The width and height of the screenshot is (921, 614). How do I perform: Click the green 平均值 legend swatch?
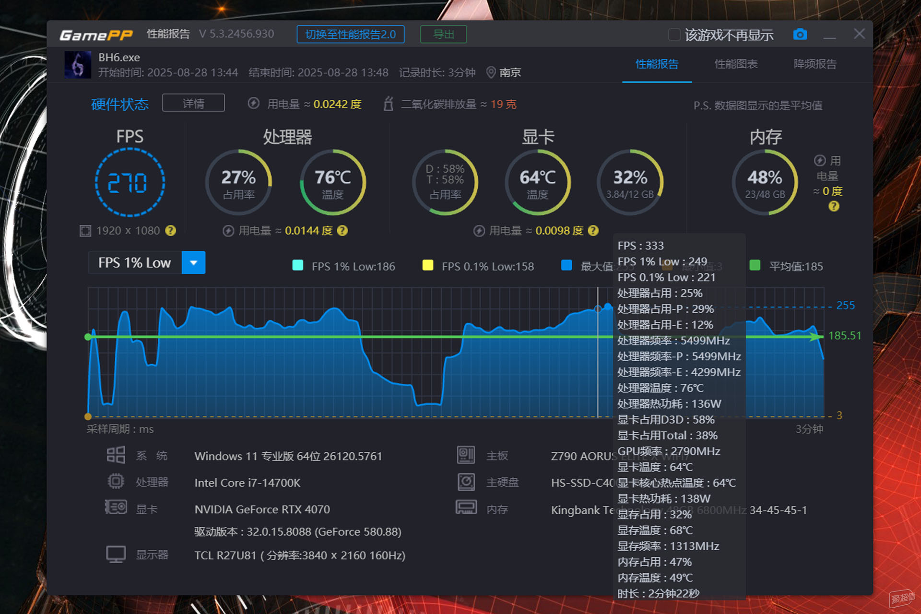tap(755, 265)
